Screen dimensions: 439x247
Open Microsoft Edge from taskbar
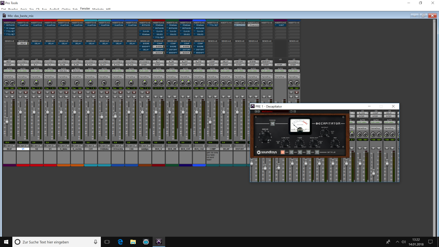[x=120, y=242]
